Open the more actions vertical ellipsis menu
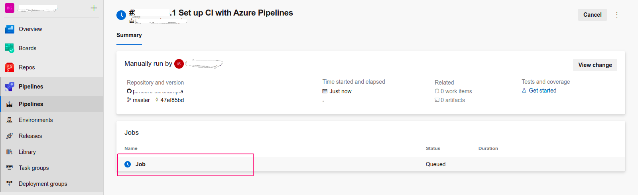The height and width of the screenshot is (195, 638). [617, 15]
